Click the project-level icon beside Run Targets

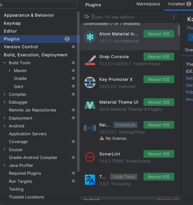[x=74, y=181]
